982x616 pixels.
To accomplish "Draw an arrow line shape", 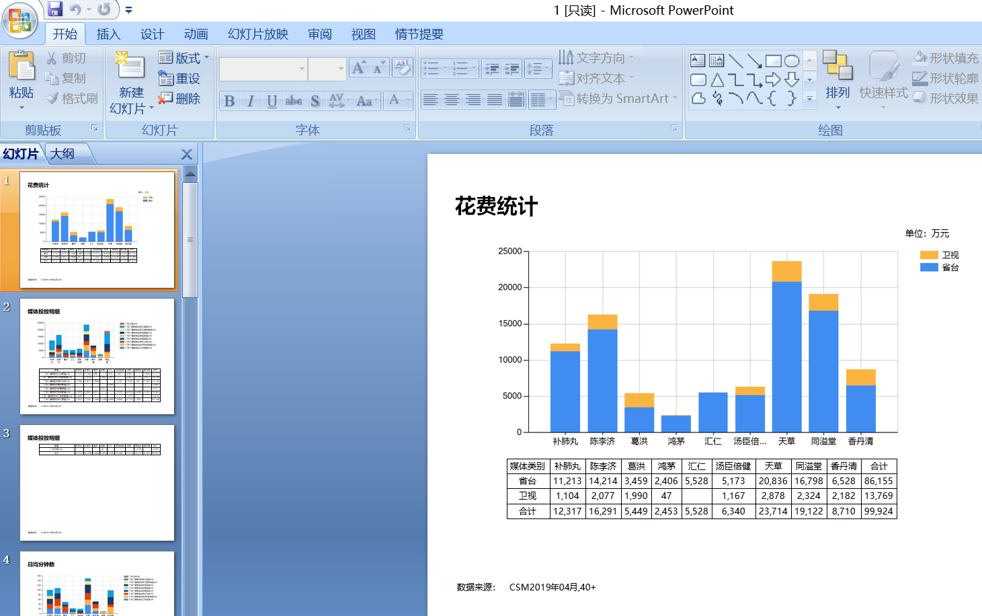I will [x=755, y=61].
